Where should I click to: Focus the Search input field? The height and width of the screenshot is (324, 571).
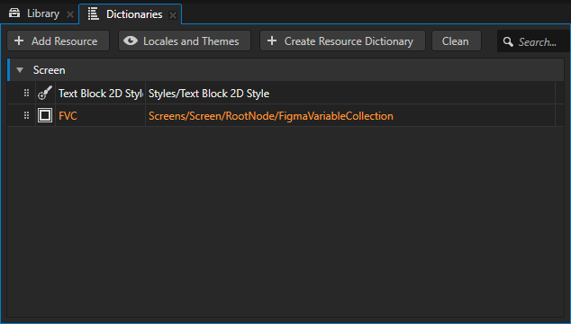coord(534,41)
